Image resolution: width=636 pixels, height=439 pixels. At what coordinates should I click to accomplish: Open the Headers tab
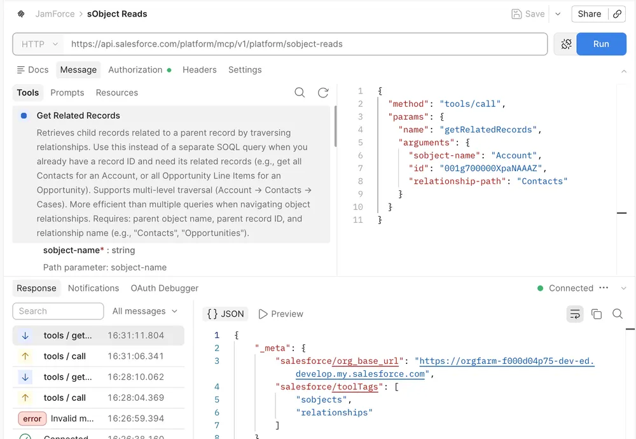200,70
